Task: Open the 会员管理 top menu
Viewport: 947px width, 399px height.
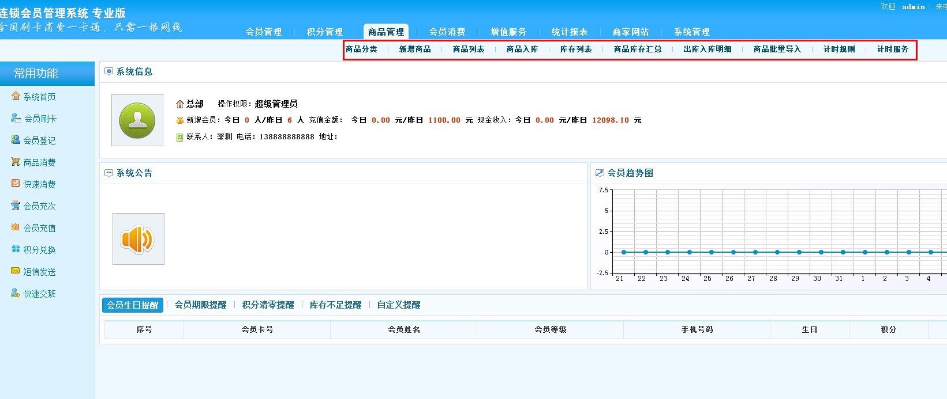Action: click(264, 32)
